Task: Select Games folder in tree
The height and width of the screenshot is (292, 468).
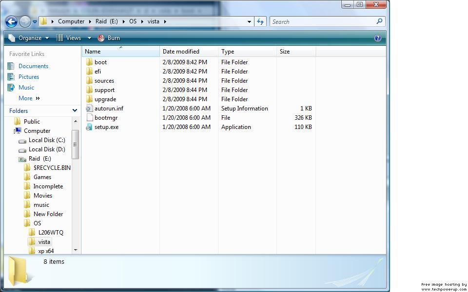Action: tap(42, 177)
